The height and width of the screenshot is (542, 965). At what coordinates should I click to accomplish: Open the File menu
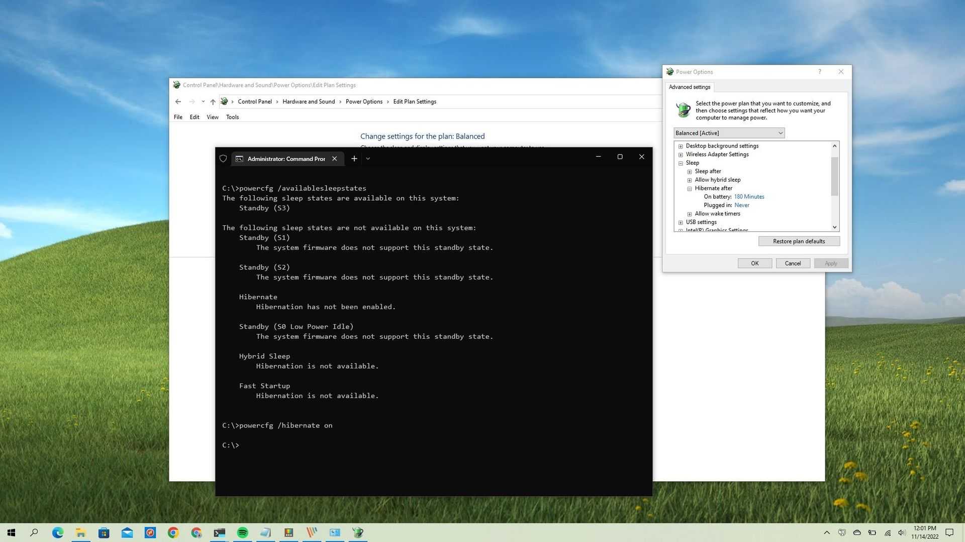[178, 117]
